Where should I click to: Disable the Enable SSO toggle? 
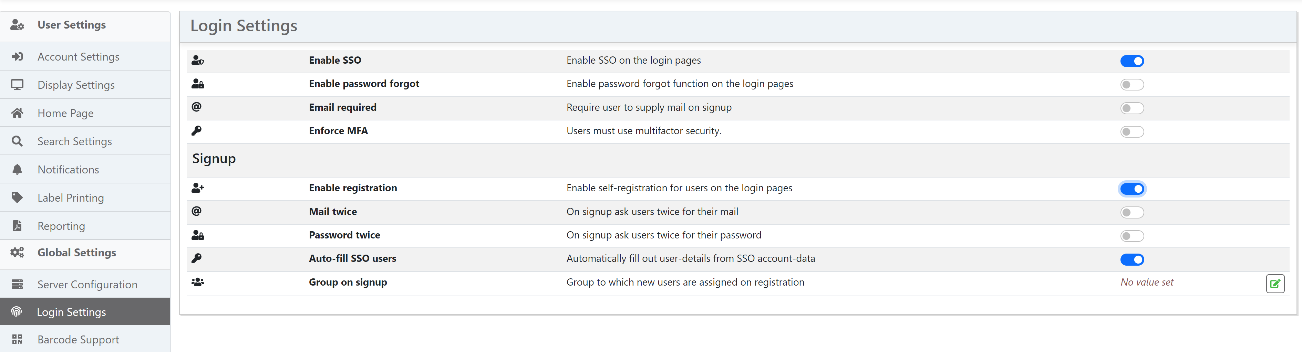[1131, 61]
